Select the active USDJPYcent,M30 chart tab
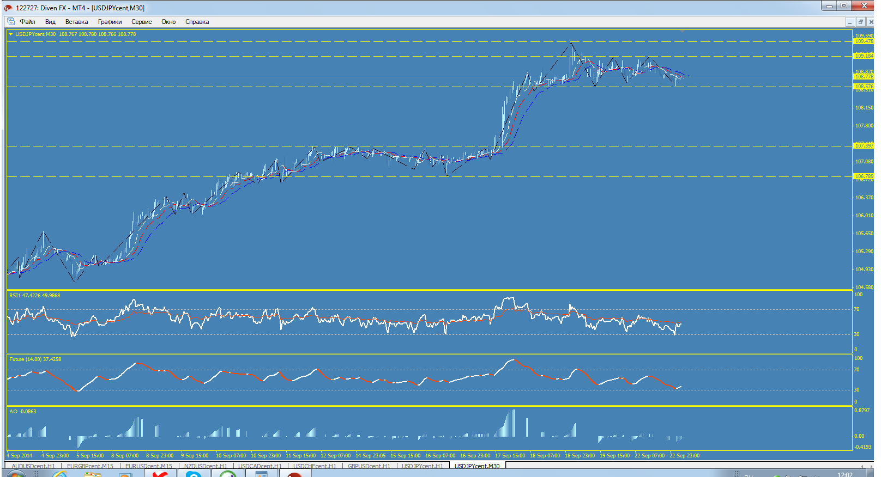Image resolution: width=881 pixels, height=477 pixels. click(477, 466)
